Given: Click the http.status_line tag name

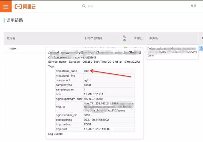Looking at the screenshot, I should [65, 76].
